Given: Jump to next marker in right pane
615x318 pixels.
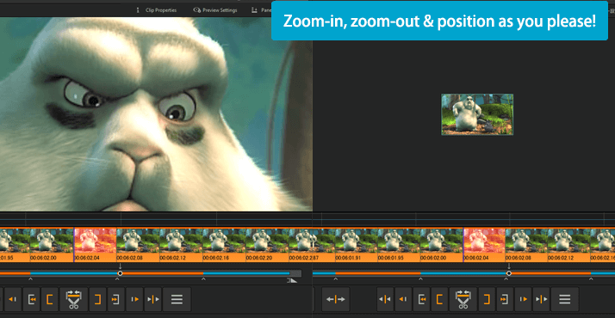Looking at the screenshot, I should [x=505, y=299].
